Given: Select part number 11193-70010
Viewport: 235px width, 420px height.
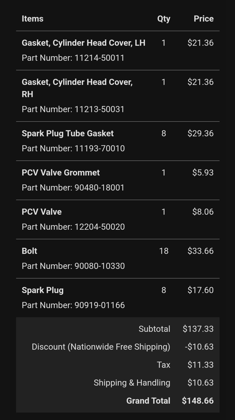Looking at the screenshot, I should 100,148.
